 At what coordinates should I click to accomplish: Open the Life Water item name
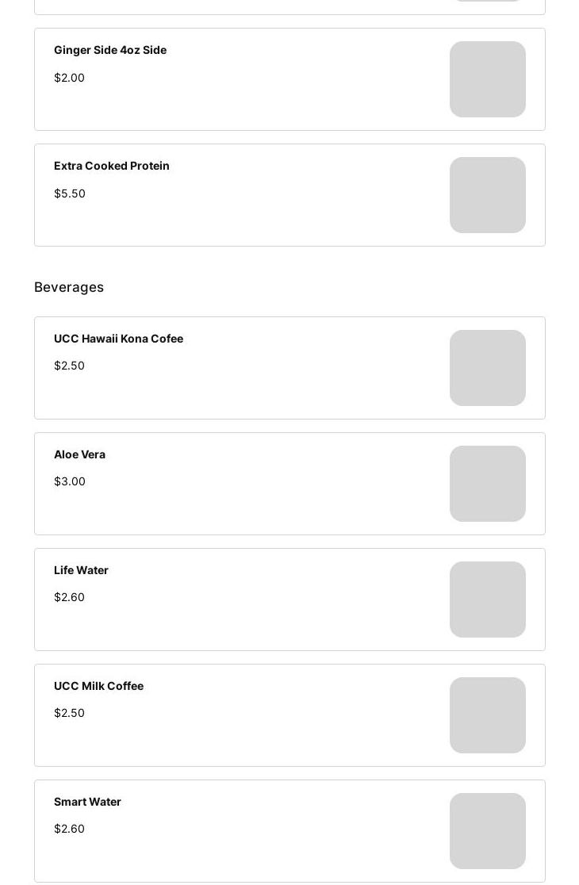(x=81, y=570)
